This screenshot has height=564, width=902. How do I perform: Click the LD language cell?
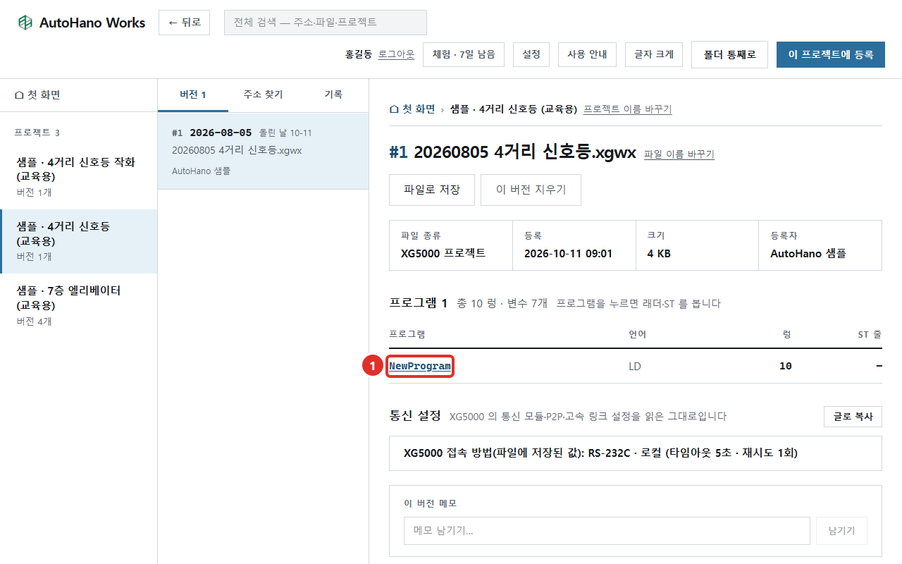pos(634,366)
